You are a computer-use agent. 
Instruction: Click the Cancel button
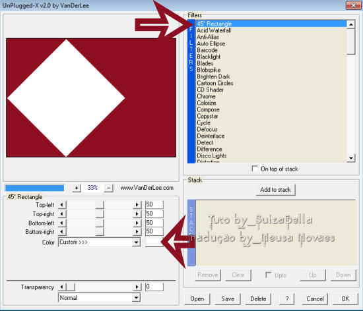[315, 299]
